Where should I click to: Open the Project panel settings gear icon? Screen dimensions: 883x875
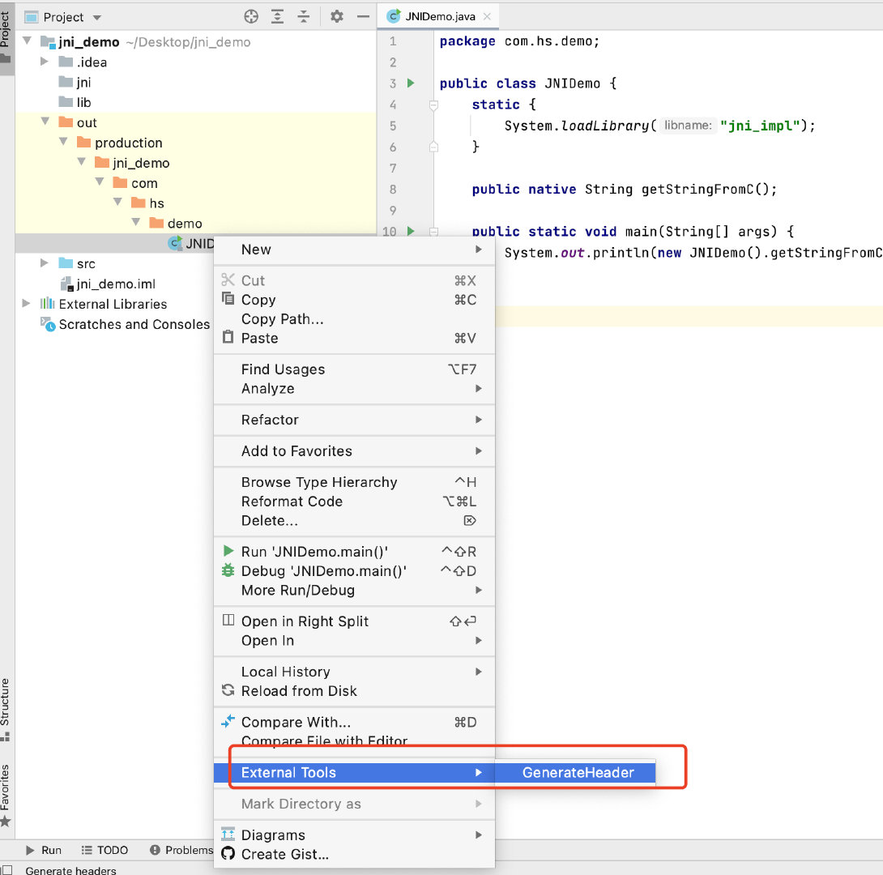(x=337, y=15)
